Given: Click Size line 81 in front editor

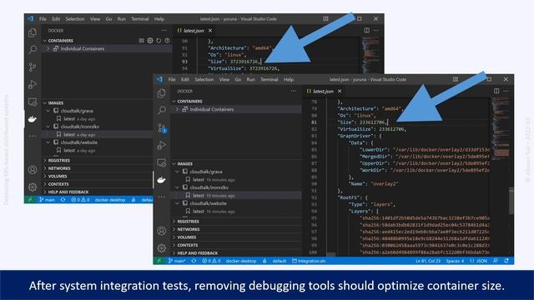Looking at the screenshot, I should tap(363, 122).
